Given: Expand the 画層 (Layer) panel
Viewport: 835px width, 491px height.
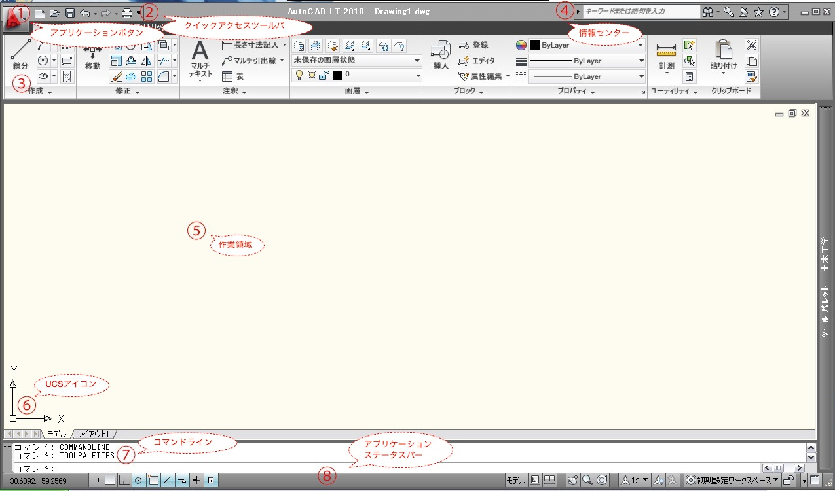Looking at the screenshot, I should point(357,92).
